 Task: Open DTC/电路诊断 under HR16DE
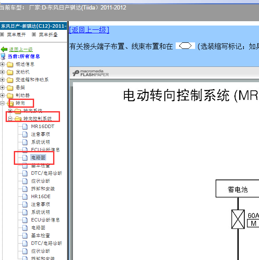[47, 244]
